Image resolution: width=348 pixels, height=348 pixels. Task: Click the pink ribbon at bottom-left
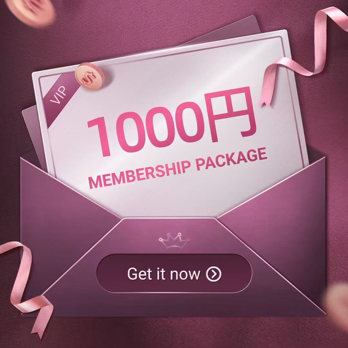point(24,288)
